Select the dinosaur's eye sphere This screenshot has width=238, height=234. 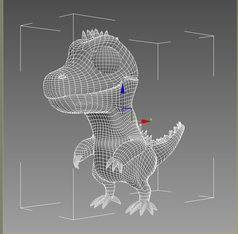tap(107, 60)
